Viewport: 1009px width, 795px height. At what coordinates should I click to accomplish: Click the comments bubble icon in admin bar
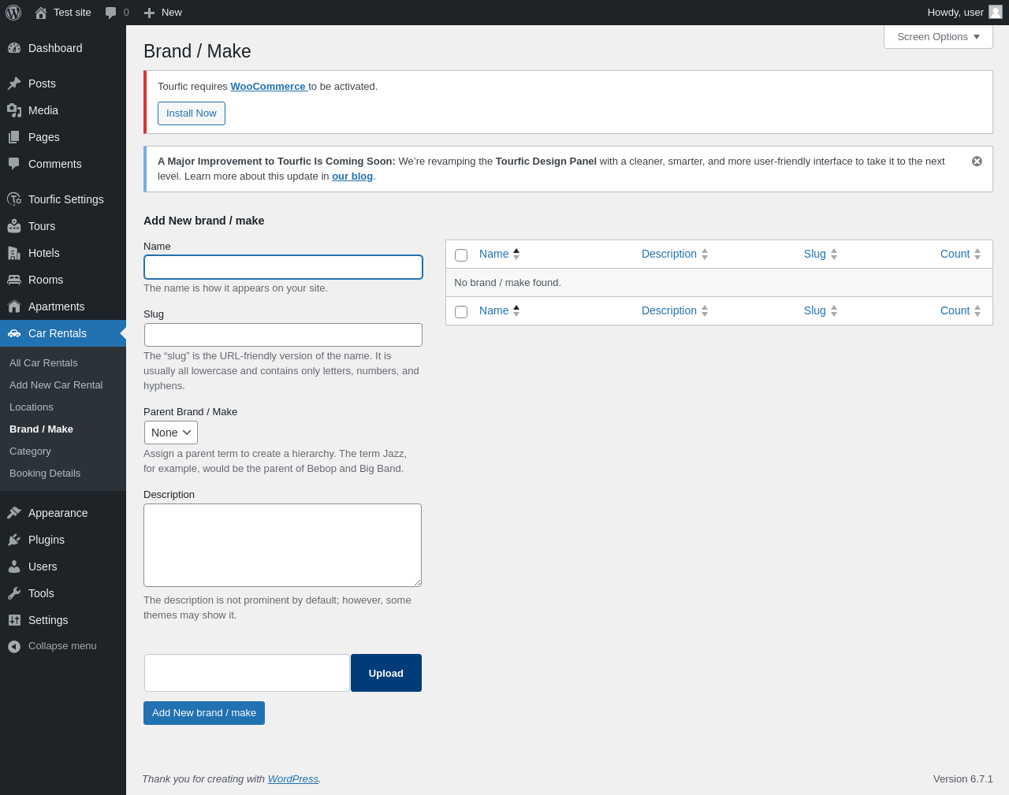click(x=111, y=13)
